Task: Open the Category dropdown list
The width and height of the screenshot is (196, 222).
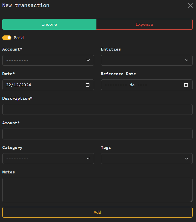Action: pyautogui.click(x=48, y=159)
